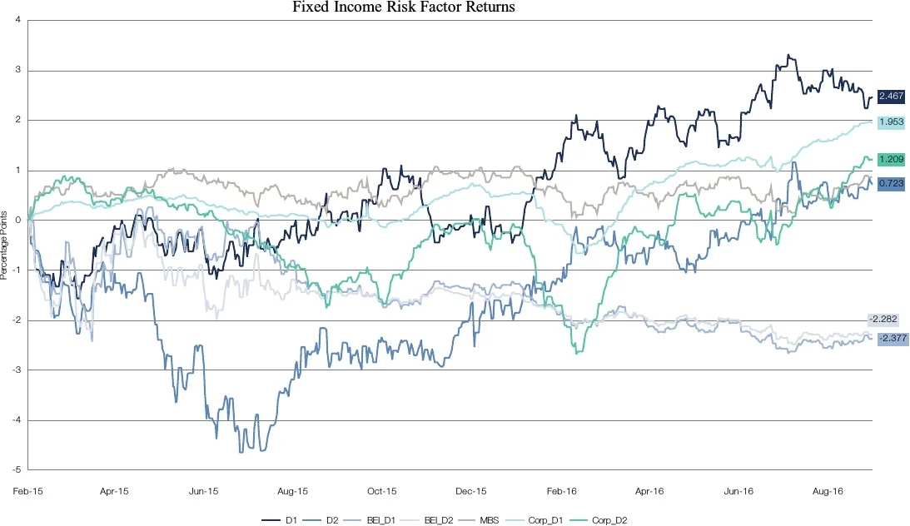
Task: Select the blue 0.723 value label
Action: (890, 182)
